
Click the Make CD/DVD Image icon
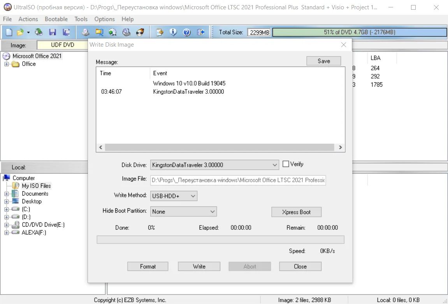coord(85,32)
